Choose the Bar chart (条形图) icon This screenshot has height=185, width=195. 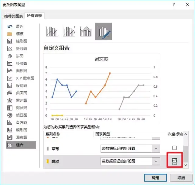pyautogui.click(x=10, y=63)
